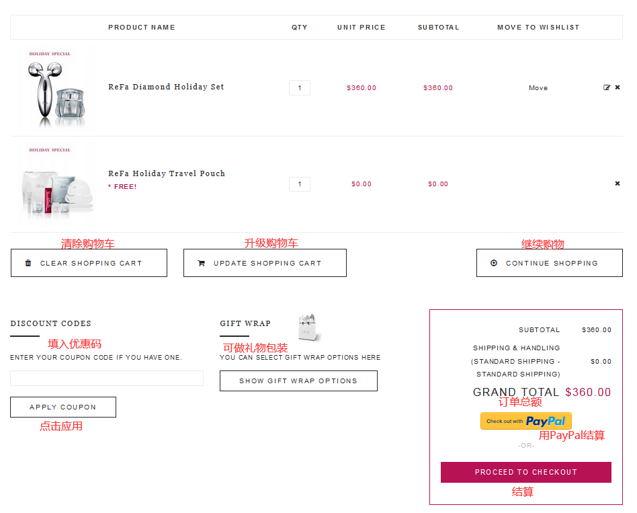Click the edit icon for ReFa Diamond Holiday Set
The image size is (637, 513).
(607, 87)
